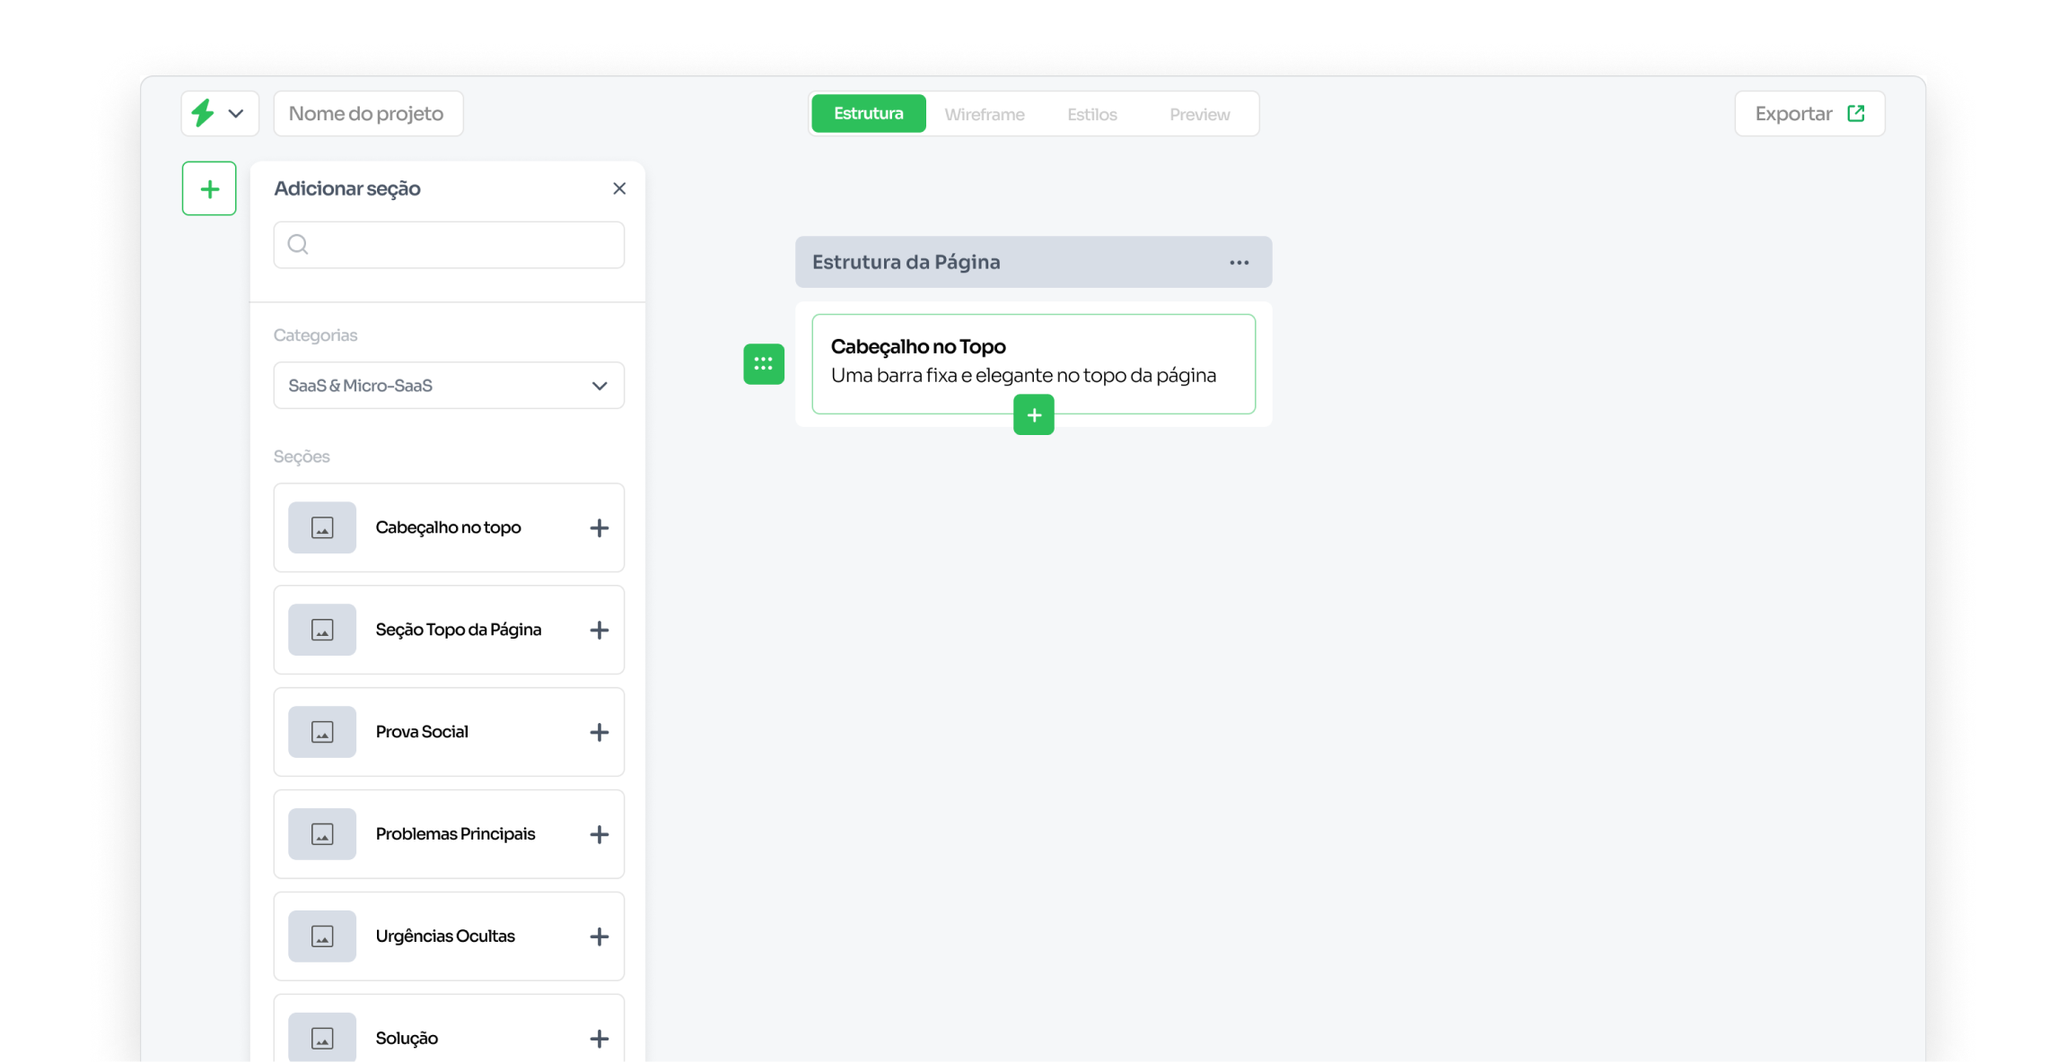2067x1062 pixels.
Task: Switch to the Estilos tab
Action: tap(1092, 115)
